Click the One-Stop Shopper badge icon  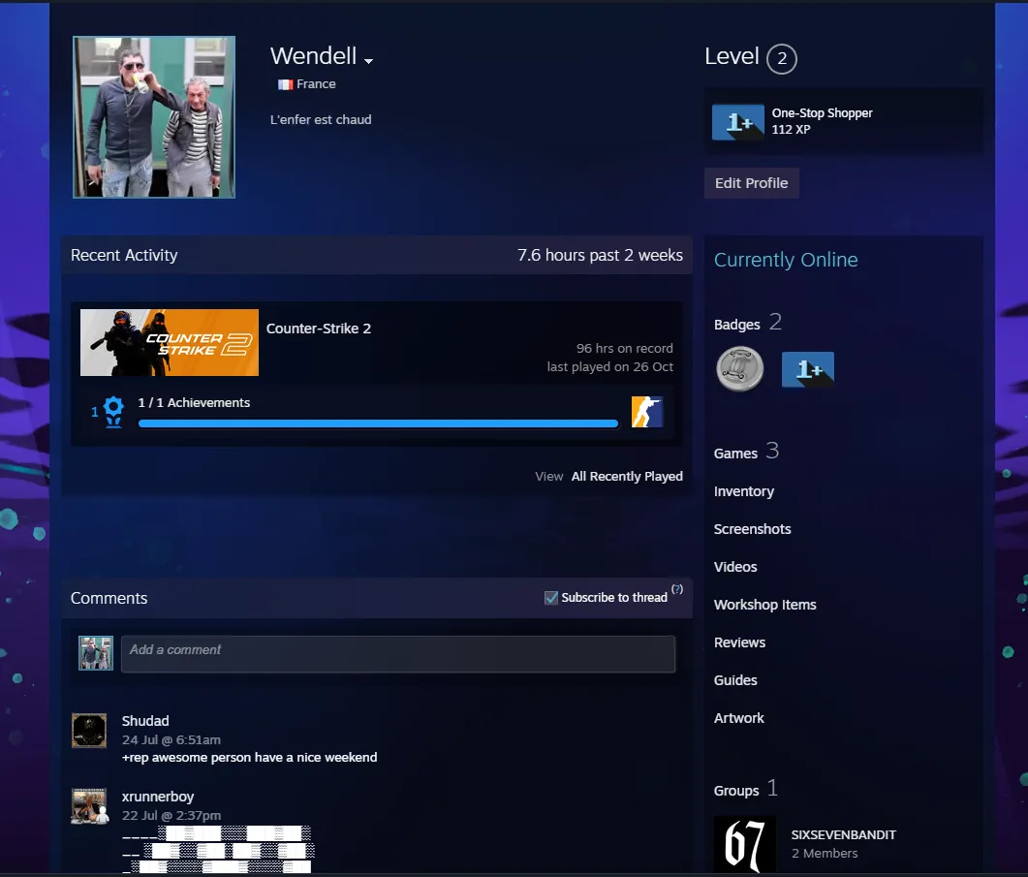pyautogui.click(x=737, y=122)
